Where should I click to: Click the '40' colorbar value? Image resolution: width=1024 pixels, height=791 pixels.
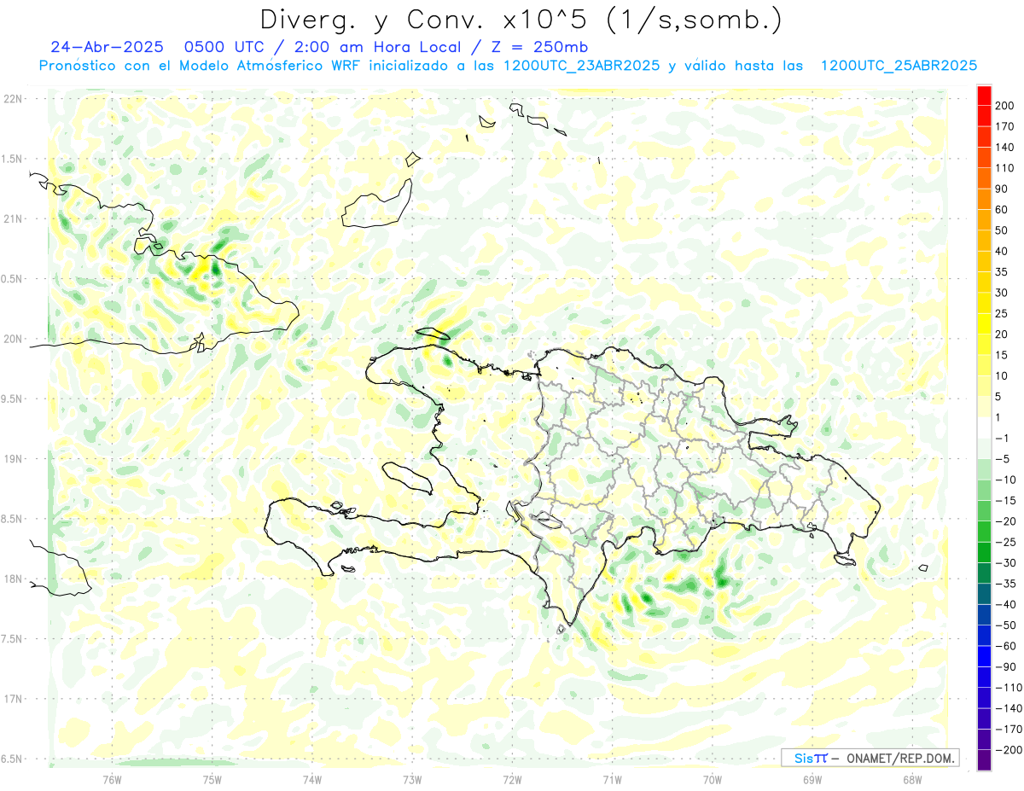[1002, 252]
